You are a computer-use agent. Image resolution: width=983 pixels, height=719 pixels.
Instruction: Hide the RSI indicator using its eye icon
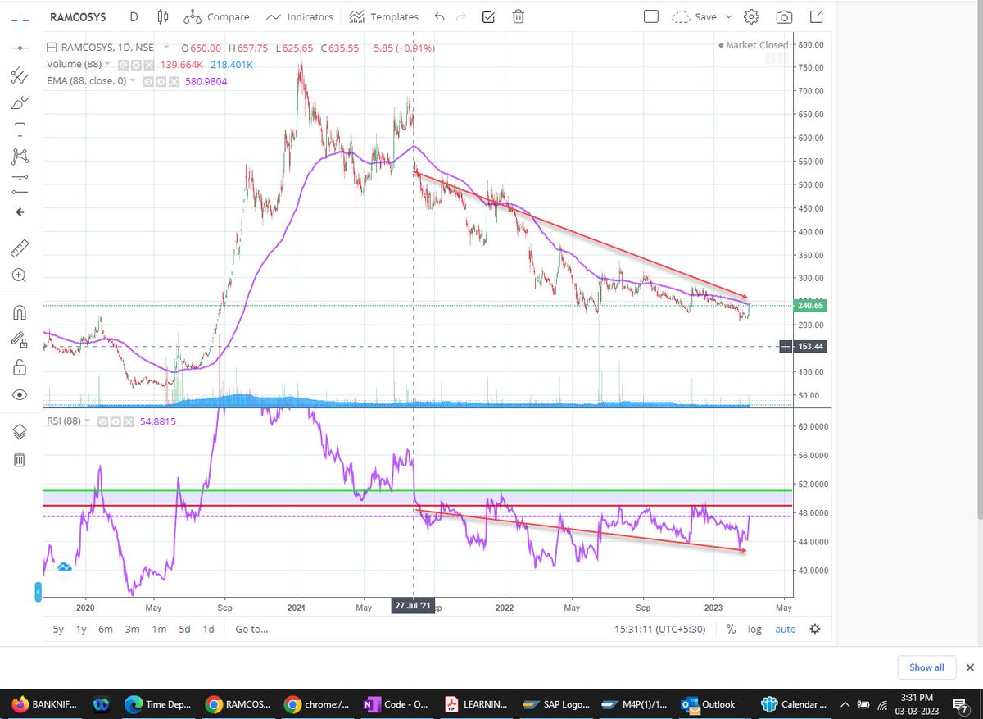point(103,421)
